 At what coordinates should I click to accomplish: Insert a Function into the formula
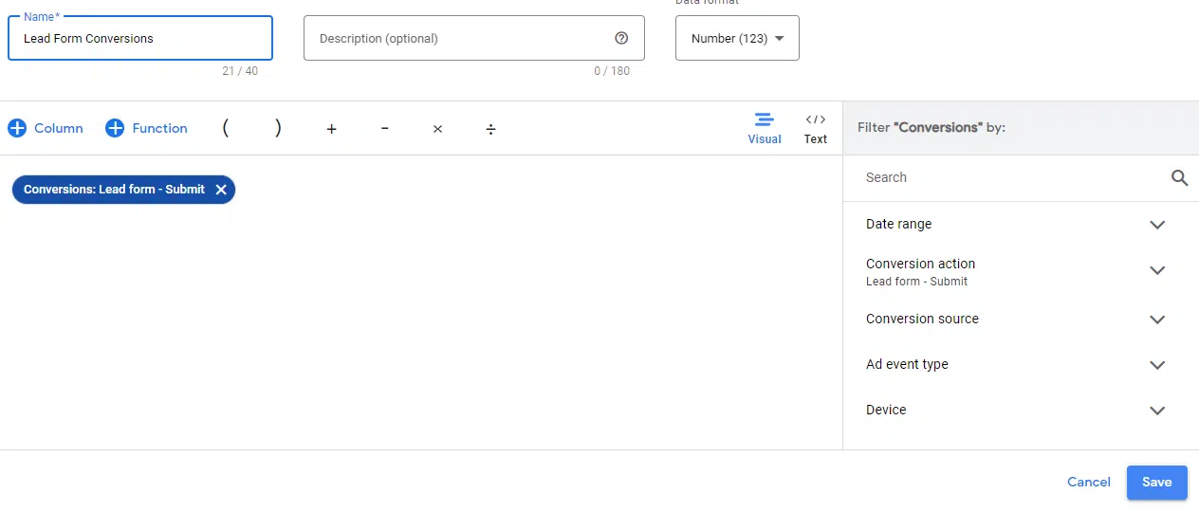point(146,128)
